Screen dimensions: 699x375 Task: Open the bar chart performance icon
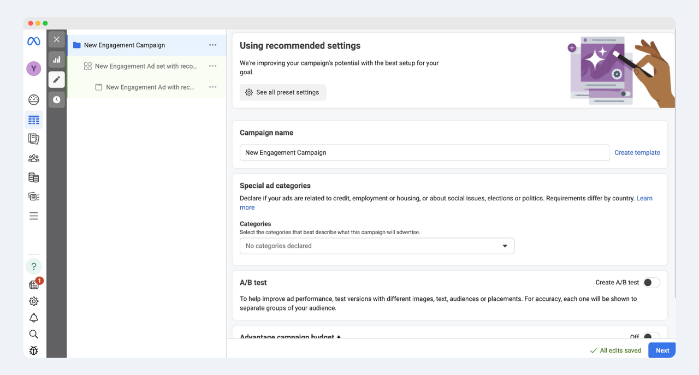coord(56,59)
